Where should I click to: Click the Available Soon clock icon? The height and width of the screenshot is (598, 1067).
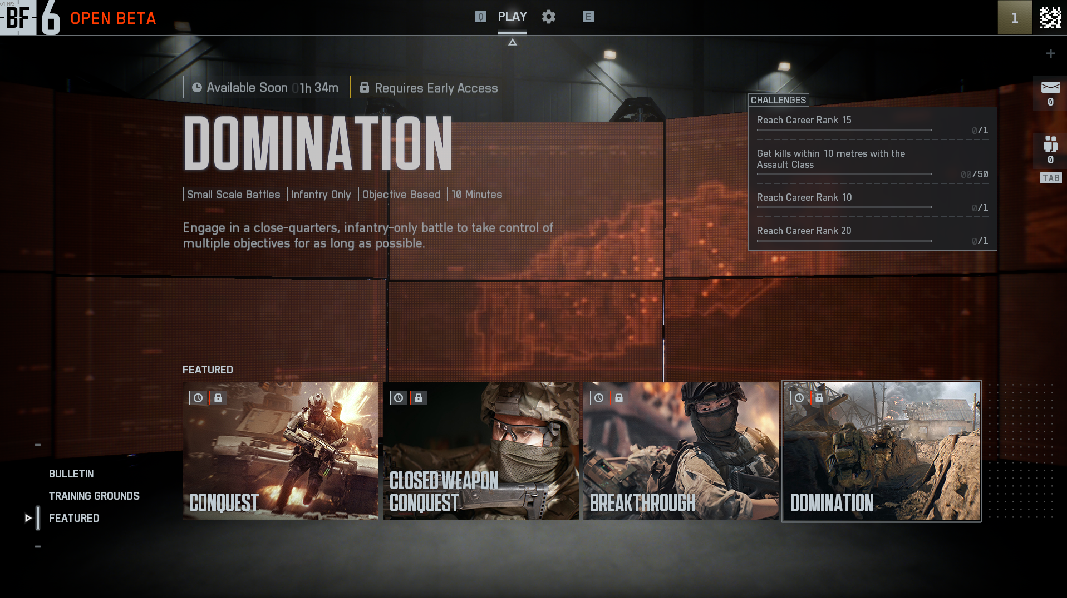(197, 87)
